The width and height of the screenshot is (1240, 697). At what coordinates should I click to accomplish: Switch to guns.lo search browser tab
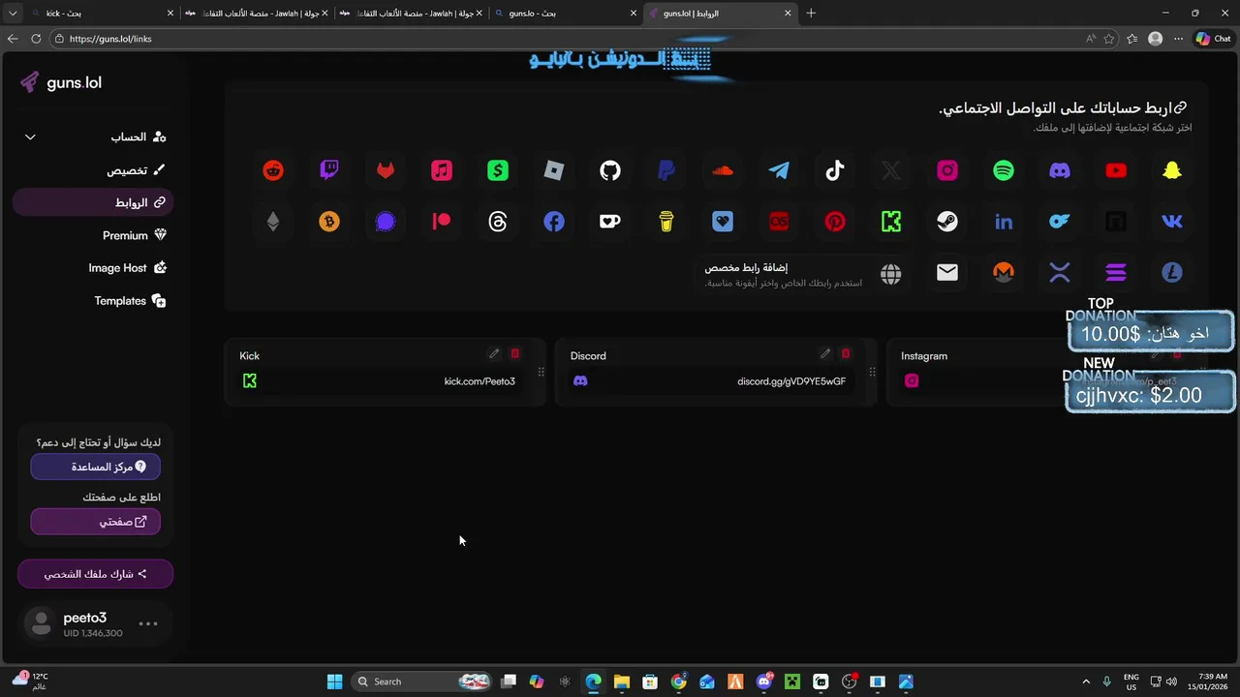point(564,14)
